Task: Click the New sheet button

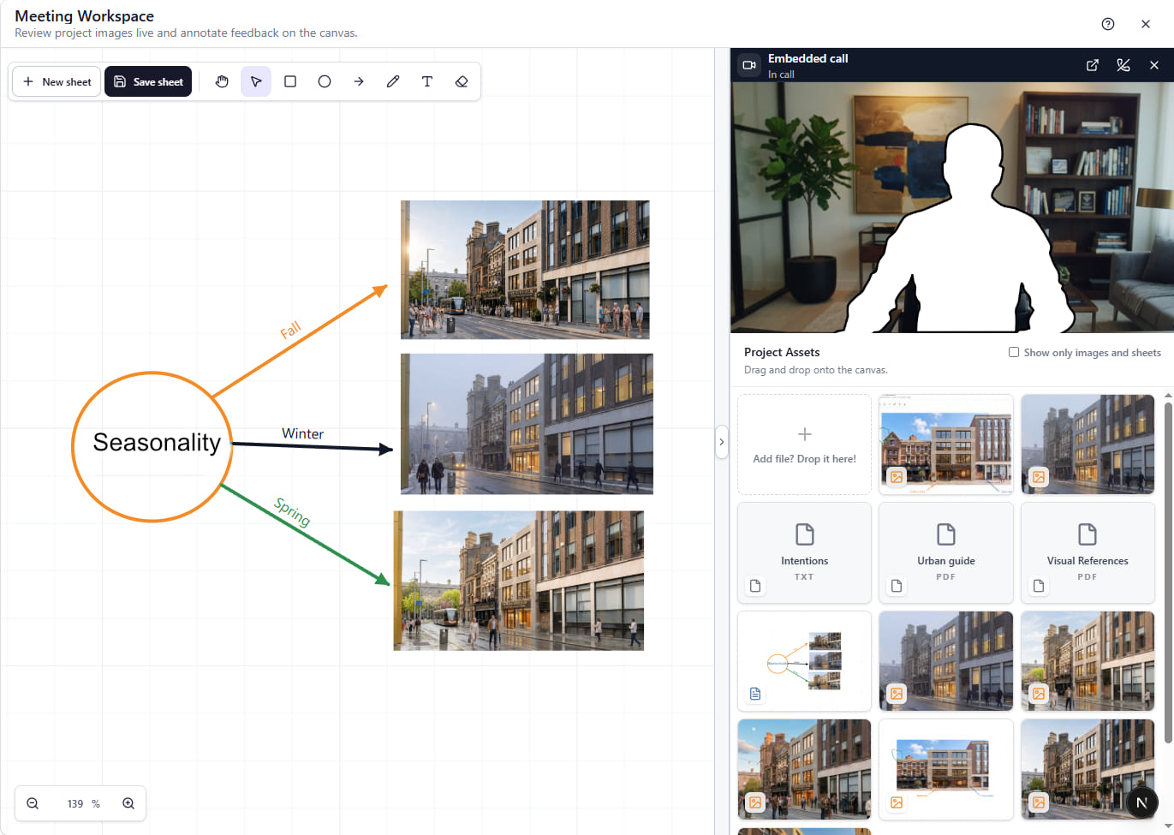Action: coord(57,81)
